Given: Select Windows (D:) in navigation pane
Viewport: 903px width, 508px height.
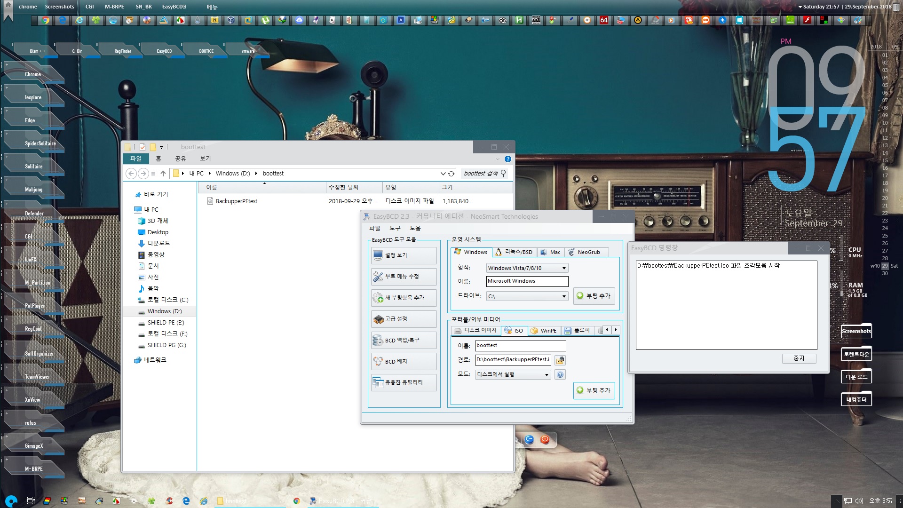Looking at the screenshot, I should point(164,311).
